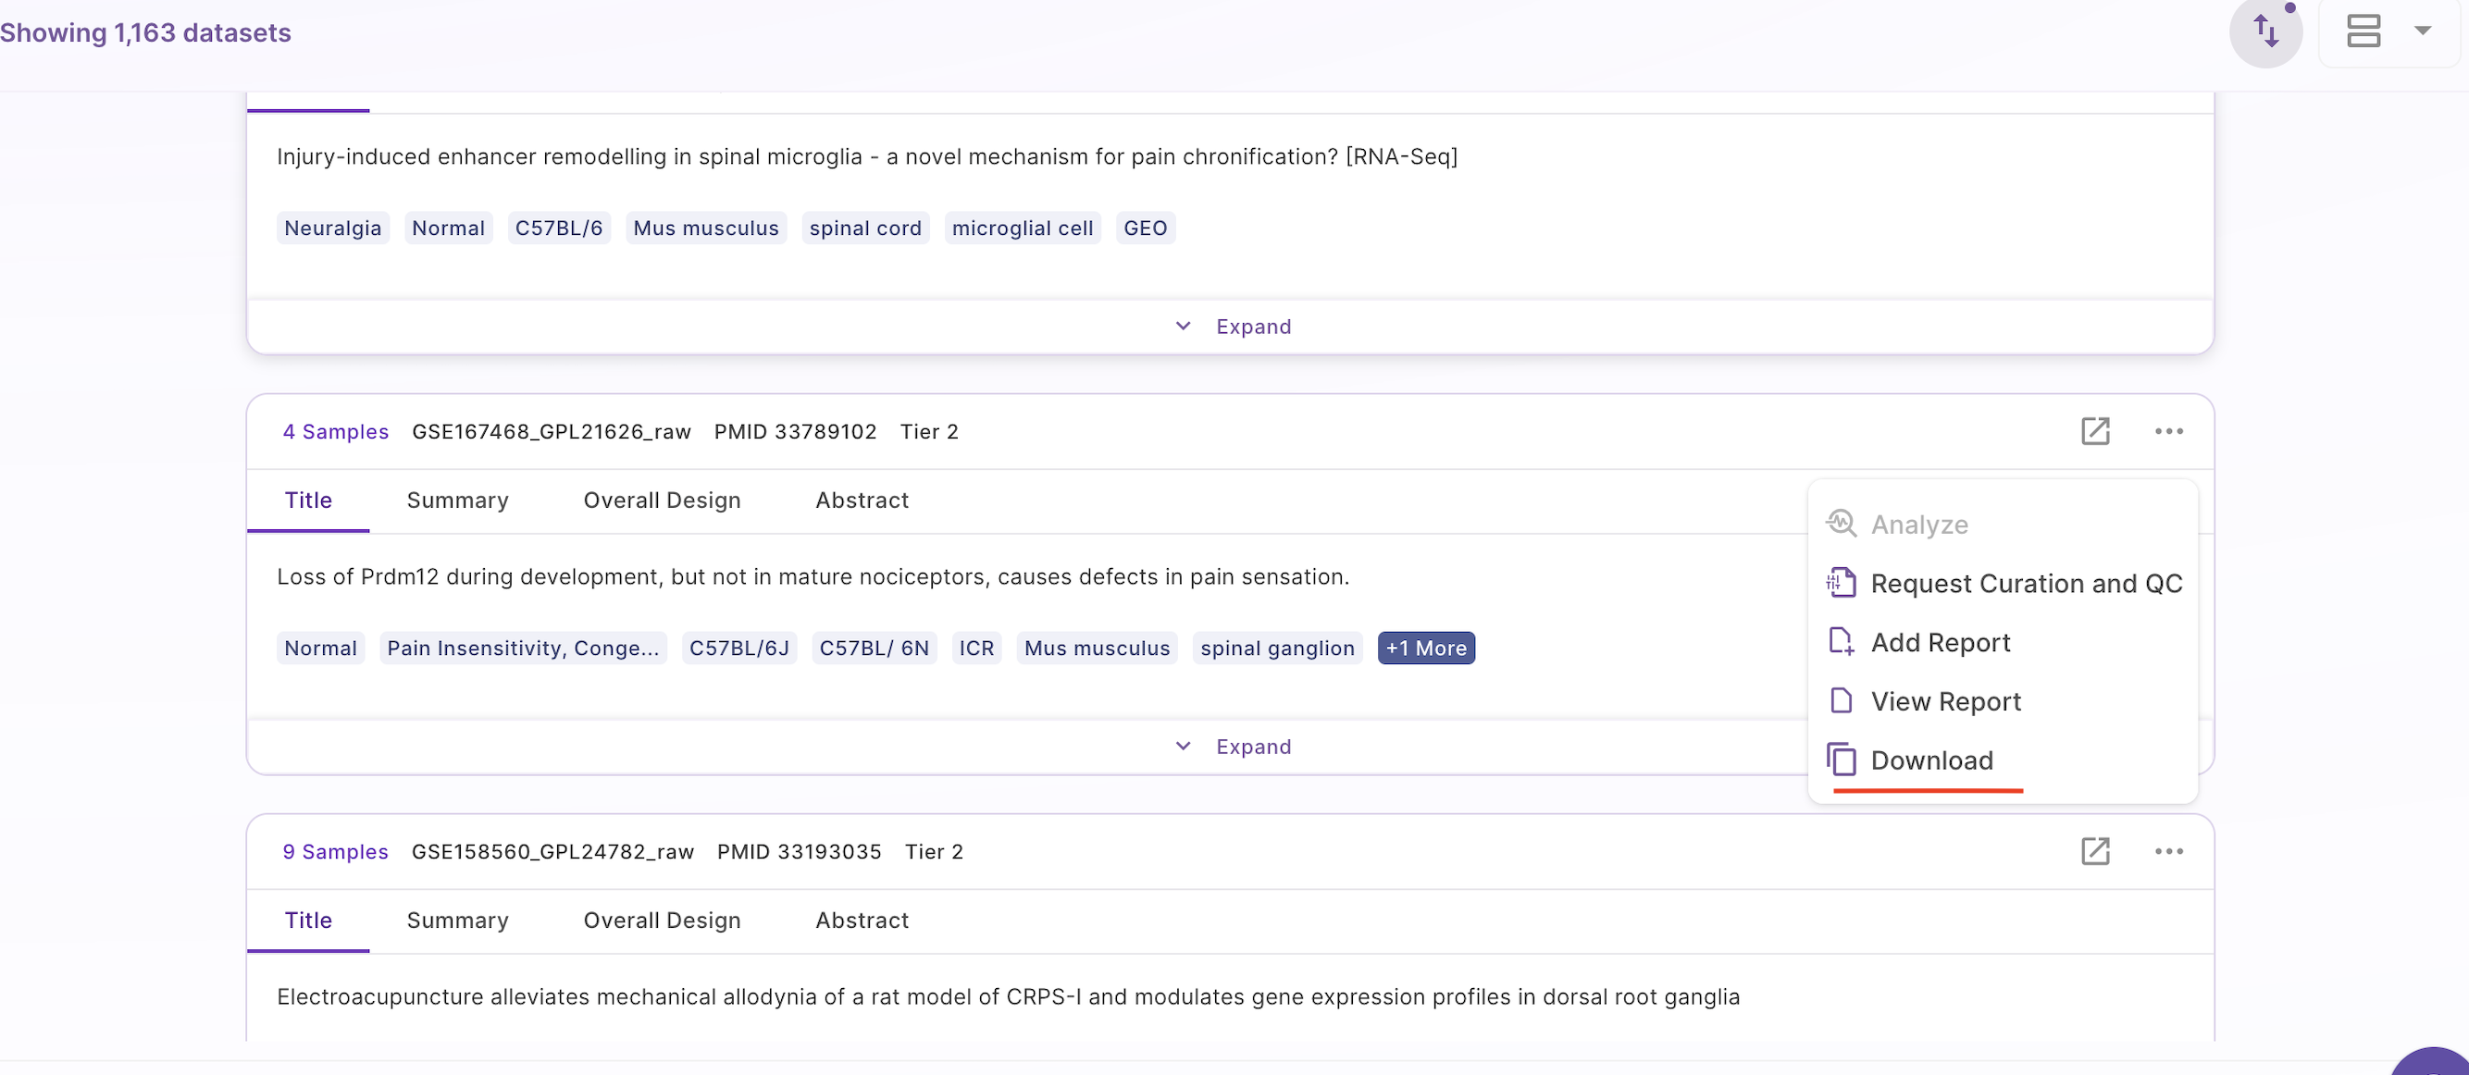Select the card view layout icon
This screenshot has width=2469, height=1075.
pyautogui.click(x=2364, y=31)
